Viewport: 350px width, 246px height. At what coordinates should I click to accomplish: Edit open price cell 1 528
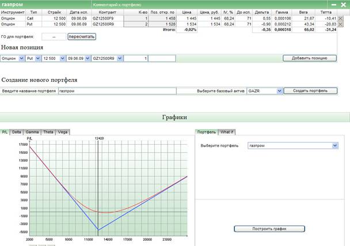coord(162,24)
